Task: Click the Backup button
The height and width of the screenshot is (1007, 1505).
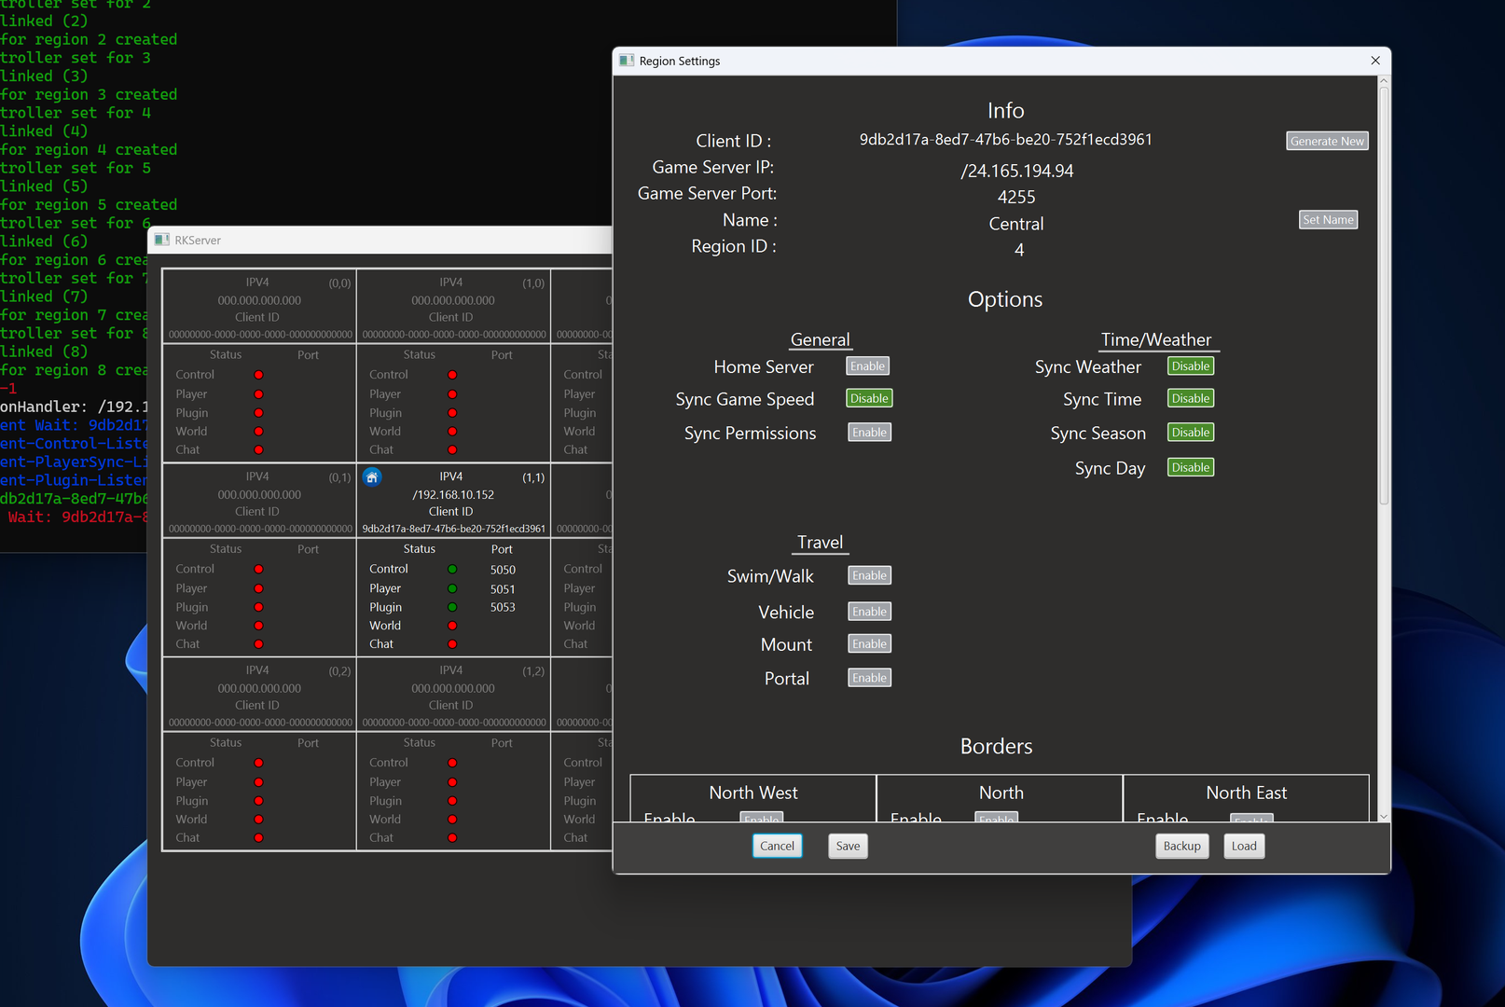Action: tap(1181, 846)
